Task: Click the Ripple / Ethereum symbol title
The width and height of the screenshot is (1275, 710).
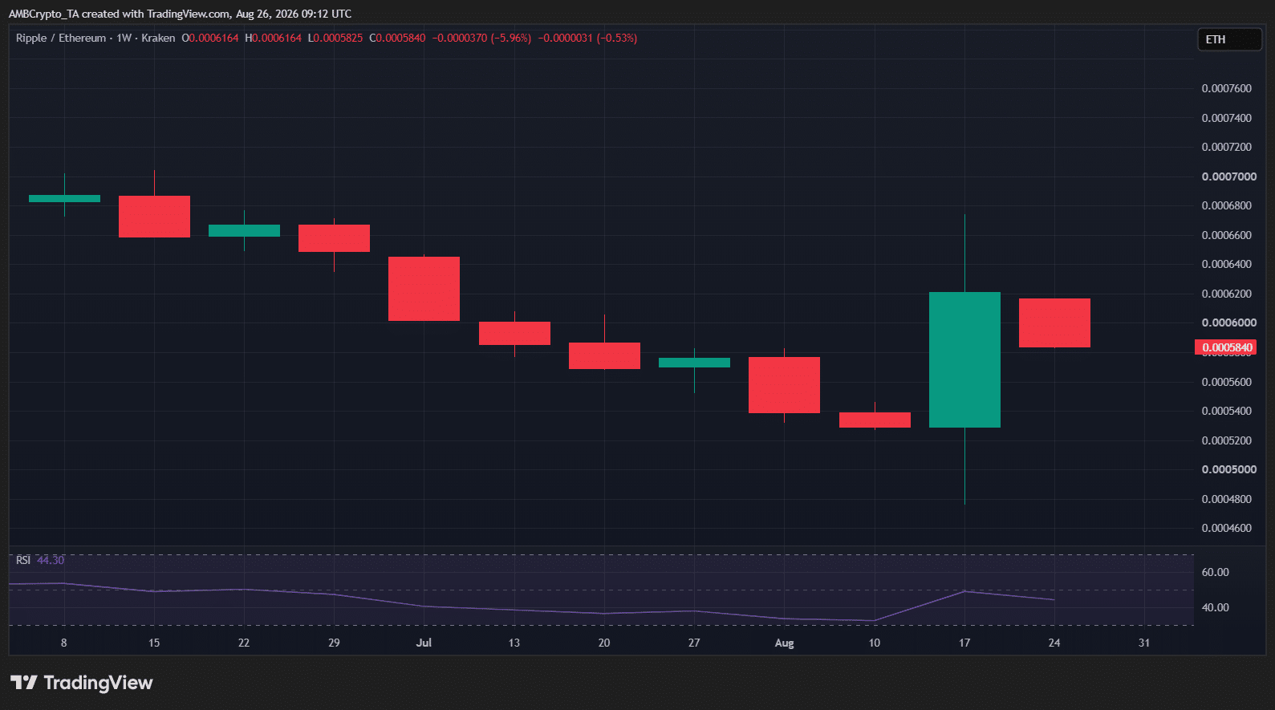Action: click(x=61, y=38)
